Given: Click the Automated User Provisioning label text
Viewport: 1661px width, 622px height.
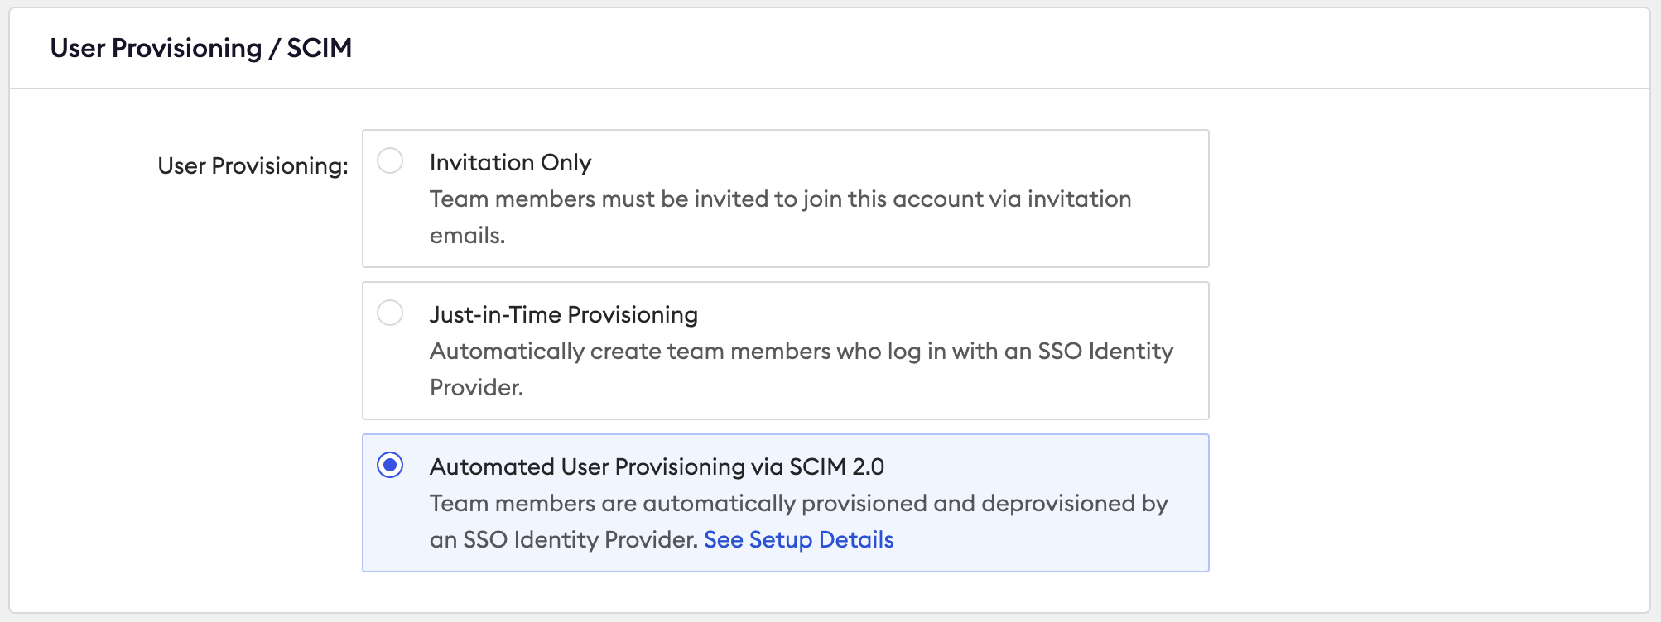Looking at the screenshot, I should coord(657,466).
